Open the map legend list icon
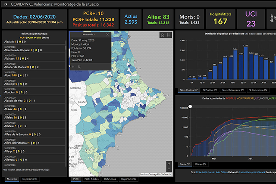Viewport: 276px width, 184px height. pyautogui.click(x=169, y=35)
